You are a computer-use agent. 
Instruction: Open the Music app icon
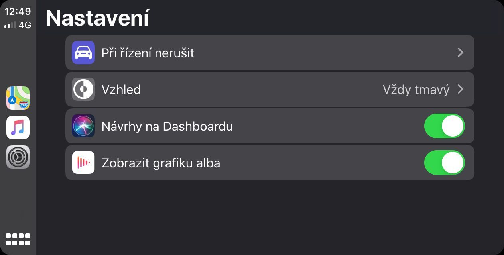(x=18, y=127)
